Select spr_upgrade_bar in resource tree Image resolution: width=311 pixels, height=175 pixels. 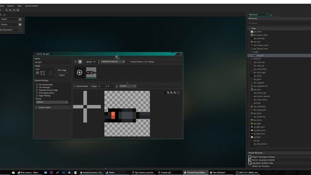(x=260, y=86)
